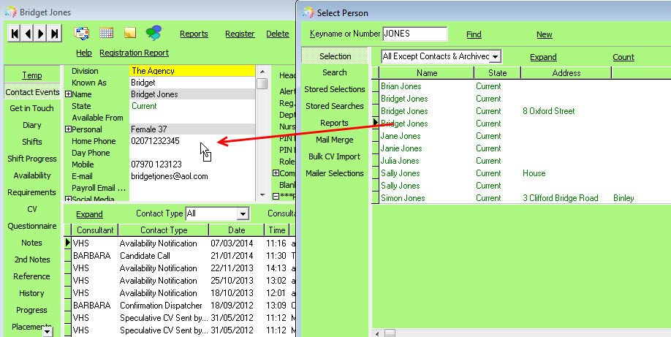This screenshot has width=671, height=337.
Task: Switch to the Temp tab
Action: pos(32,75)
